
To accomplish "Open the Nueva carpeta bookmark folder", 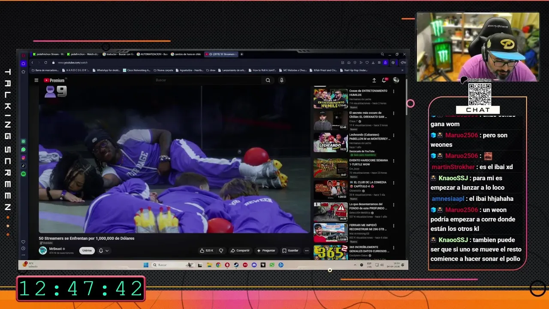I will [163, 70].
